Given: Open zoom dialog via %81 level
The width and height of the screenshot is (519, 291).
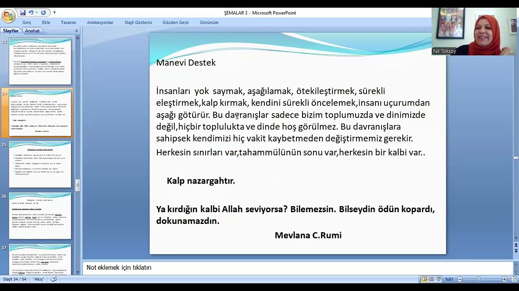Looking at the screenshot, I should coord(449,279).
